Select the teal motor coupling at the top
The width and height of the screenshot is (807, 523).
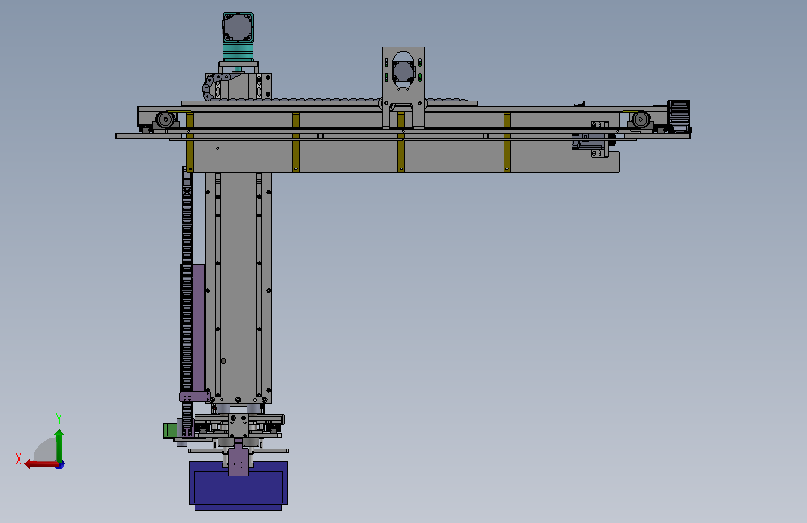tap(237, 51)
